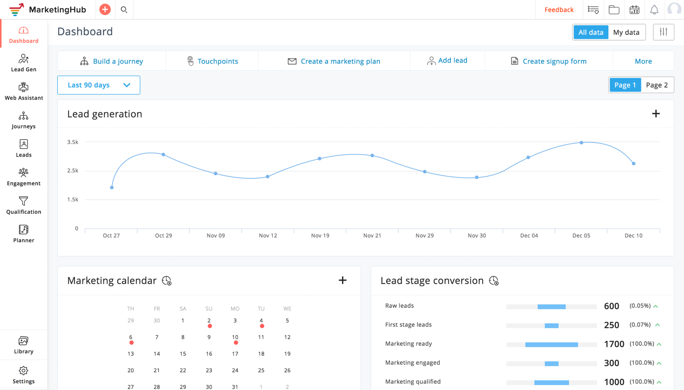Go to Dashboard in sidebar
The width and height of the screenshot is (684, 390).
click(x=24, y=35)
